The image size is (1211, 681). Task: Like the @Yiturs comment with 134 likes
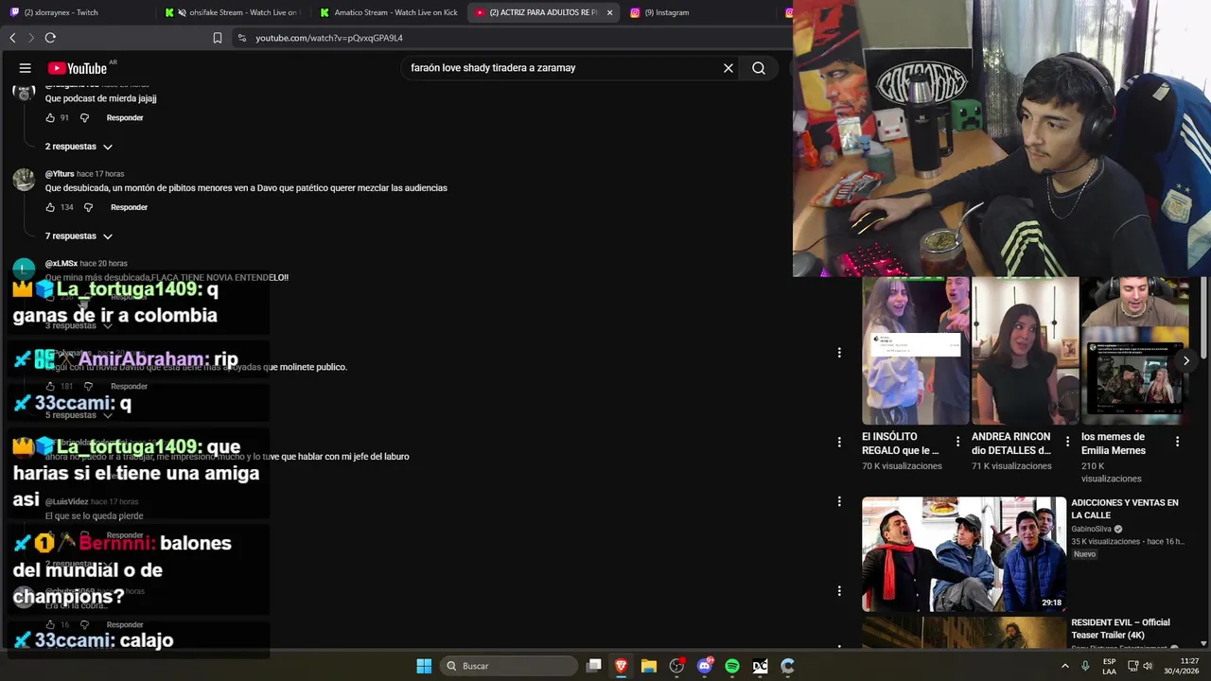pos(50,207)
